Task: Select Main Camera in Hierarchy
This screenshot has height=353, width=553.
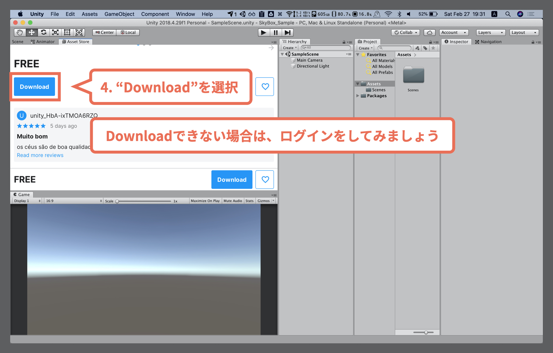Action: 310,60
